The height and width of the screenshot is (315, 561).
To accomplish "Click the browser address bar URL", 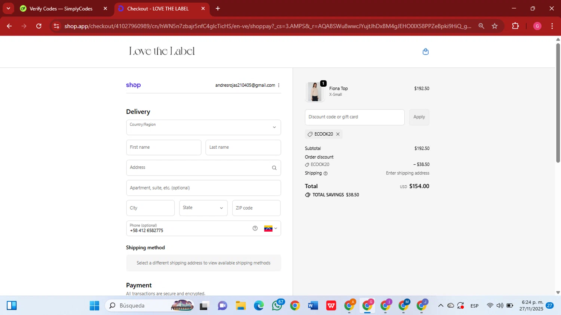I will (x=267, y=26).
